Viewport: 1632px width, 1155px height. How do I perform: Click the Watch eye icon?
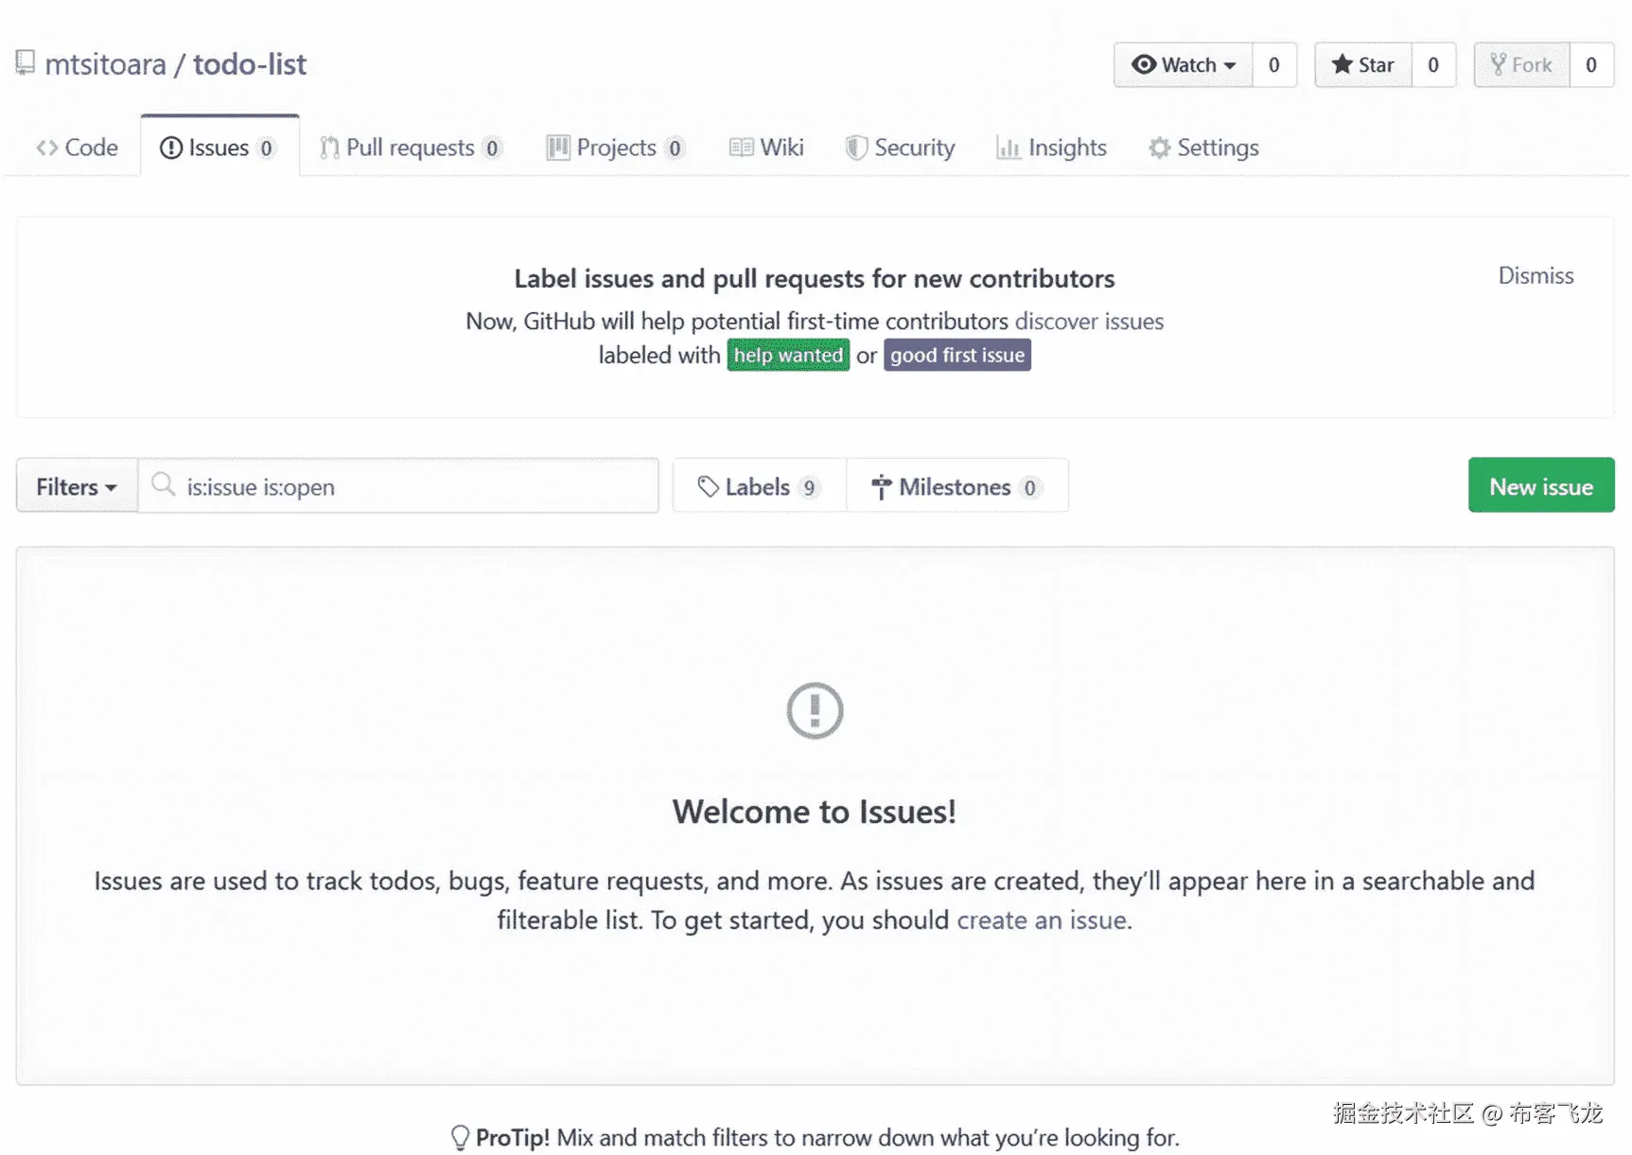(1144, 64)
